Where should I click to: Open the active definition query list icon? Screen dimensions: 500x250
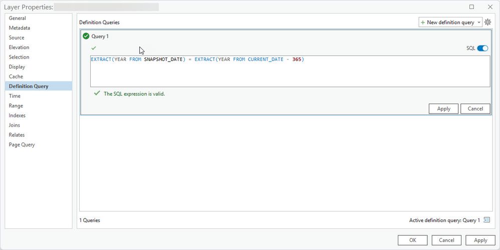click(486, 220)
